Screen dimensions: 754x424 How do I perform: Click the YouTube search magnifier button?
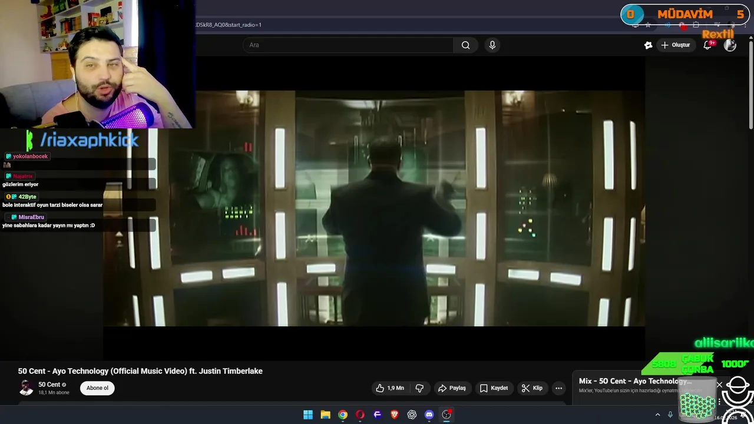(465, 45)
